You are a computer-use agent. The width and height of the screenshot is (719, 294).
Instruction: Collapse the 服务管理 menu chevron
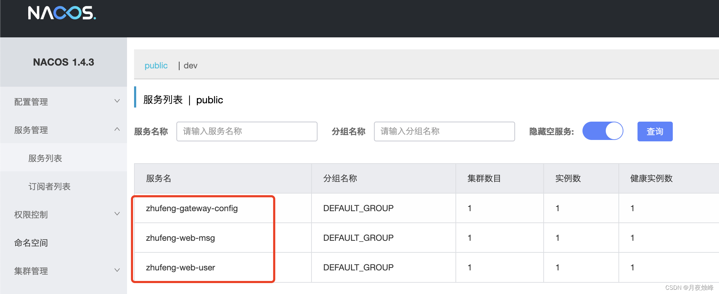point(117,129)
